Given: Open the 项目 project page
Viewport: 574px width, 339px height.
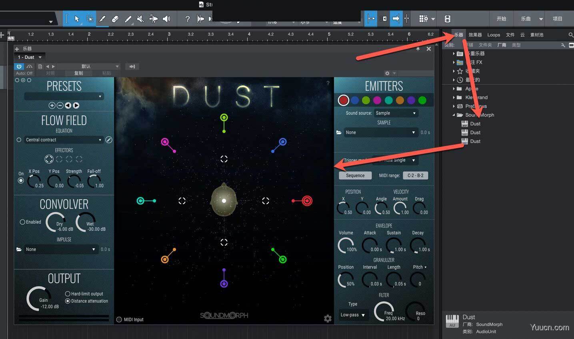Looking at the screenshot, I should (x=557, y=19).
